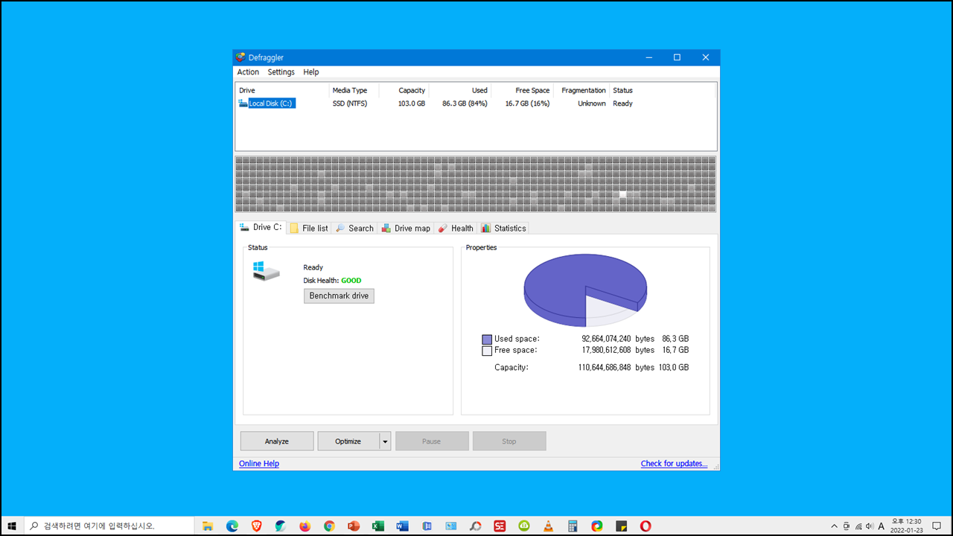Click the Used space color swatch
953x536 pixels.
487,339
